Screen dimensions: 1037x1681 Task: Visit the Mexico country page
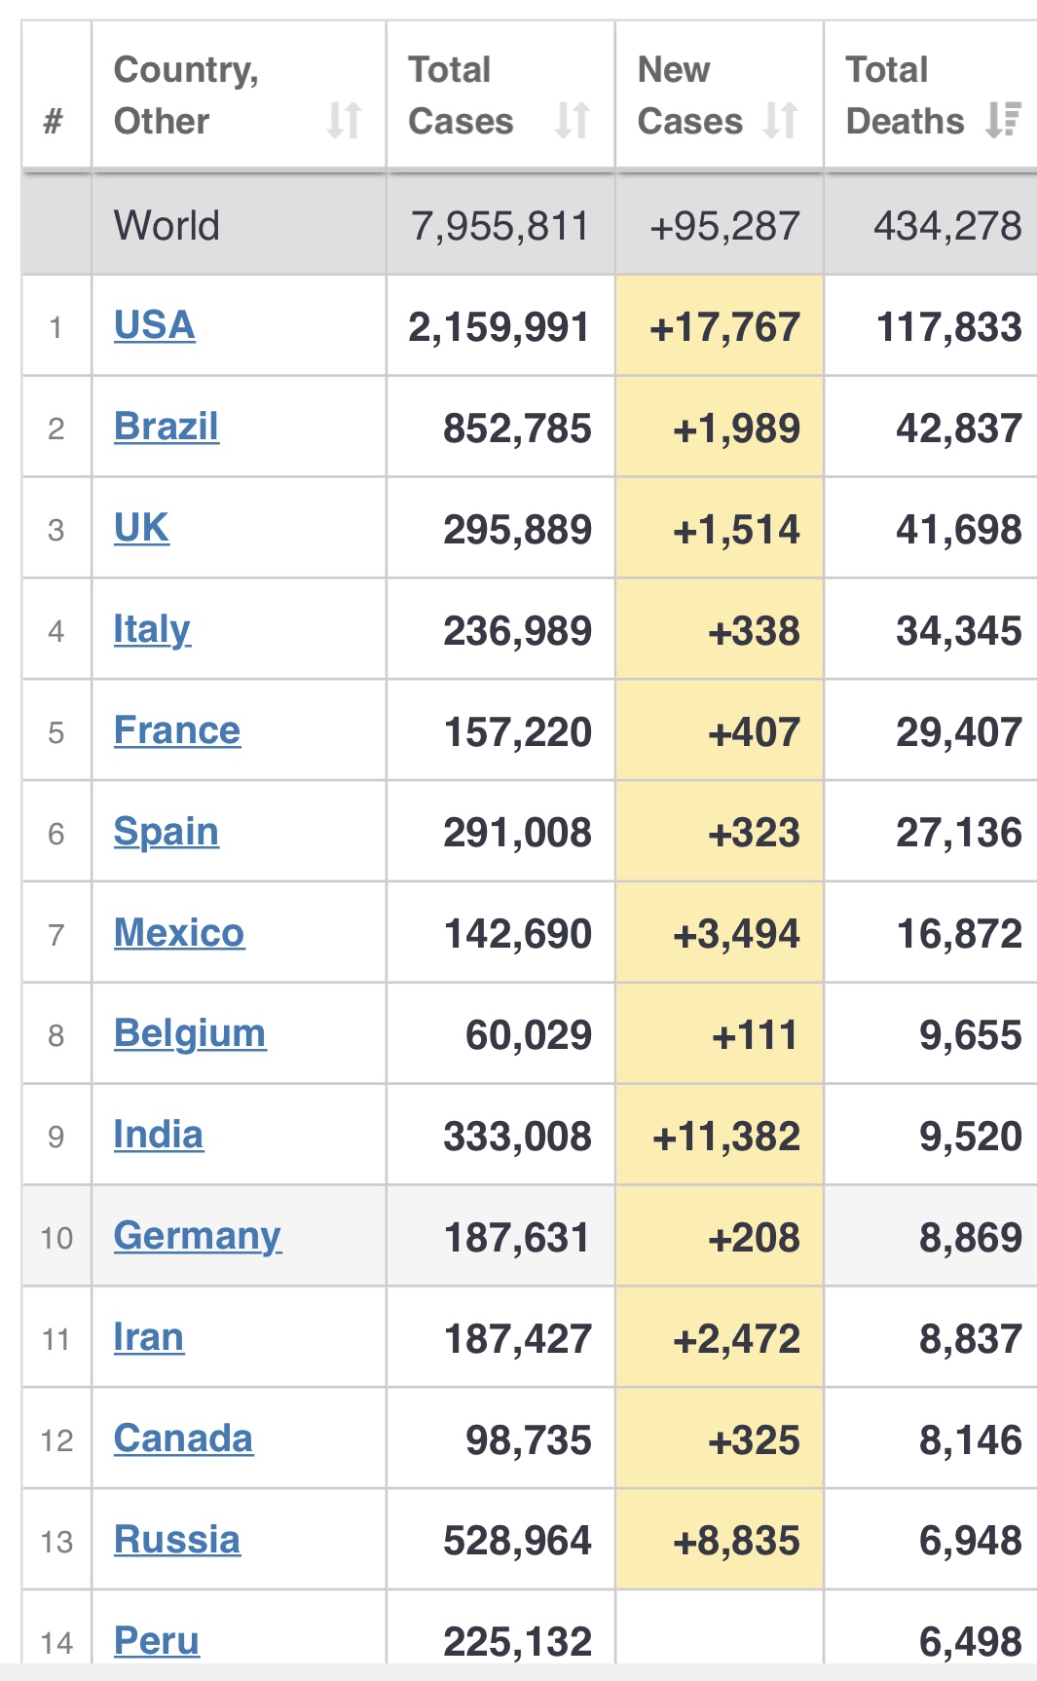[x=179, y=933]
